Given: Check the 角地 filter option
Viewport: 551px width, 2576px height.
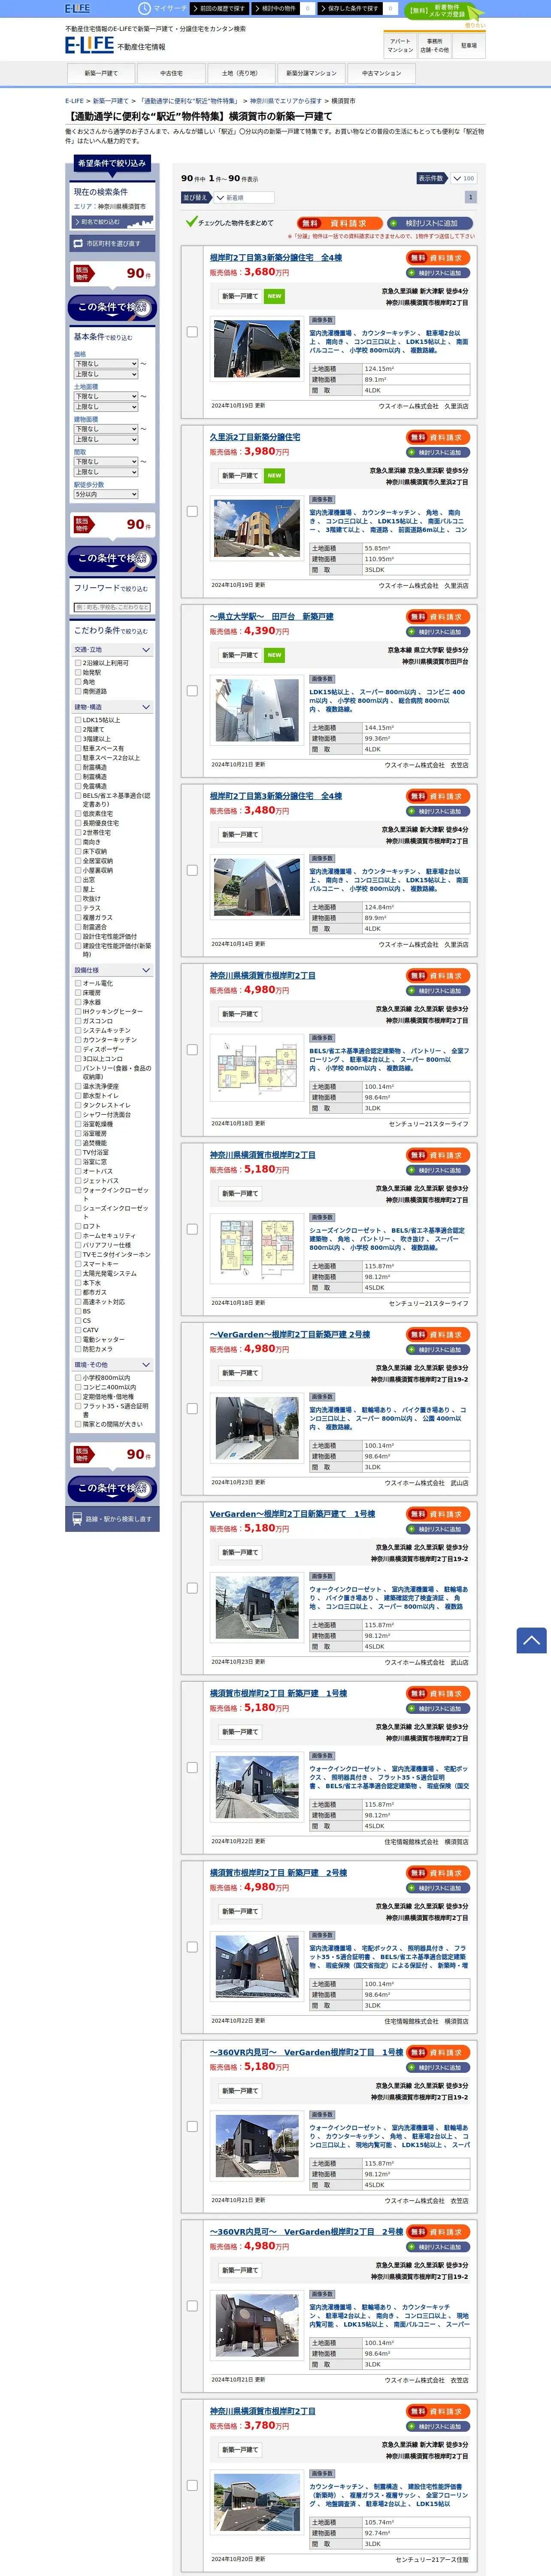Looking at the screenshot, I should click(78, 682).
